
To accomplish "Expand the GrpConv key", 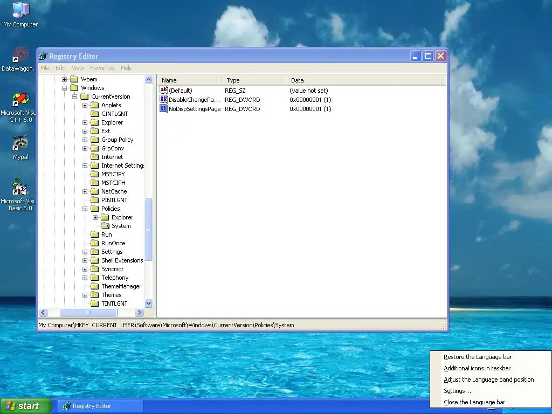I will pos(85,148).
